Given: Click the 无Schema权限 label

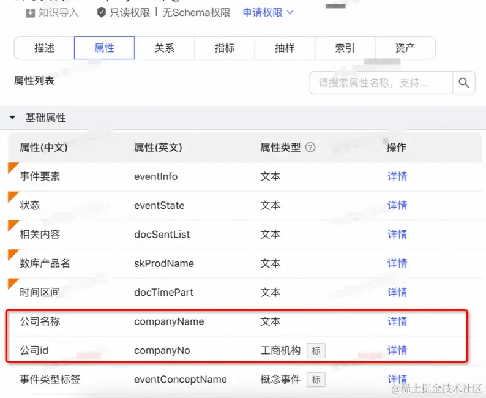Looking at the screenshot, I should tap(196, 13).
